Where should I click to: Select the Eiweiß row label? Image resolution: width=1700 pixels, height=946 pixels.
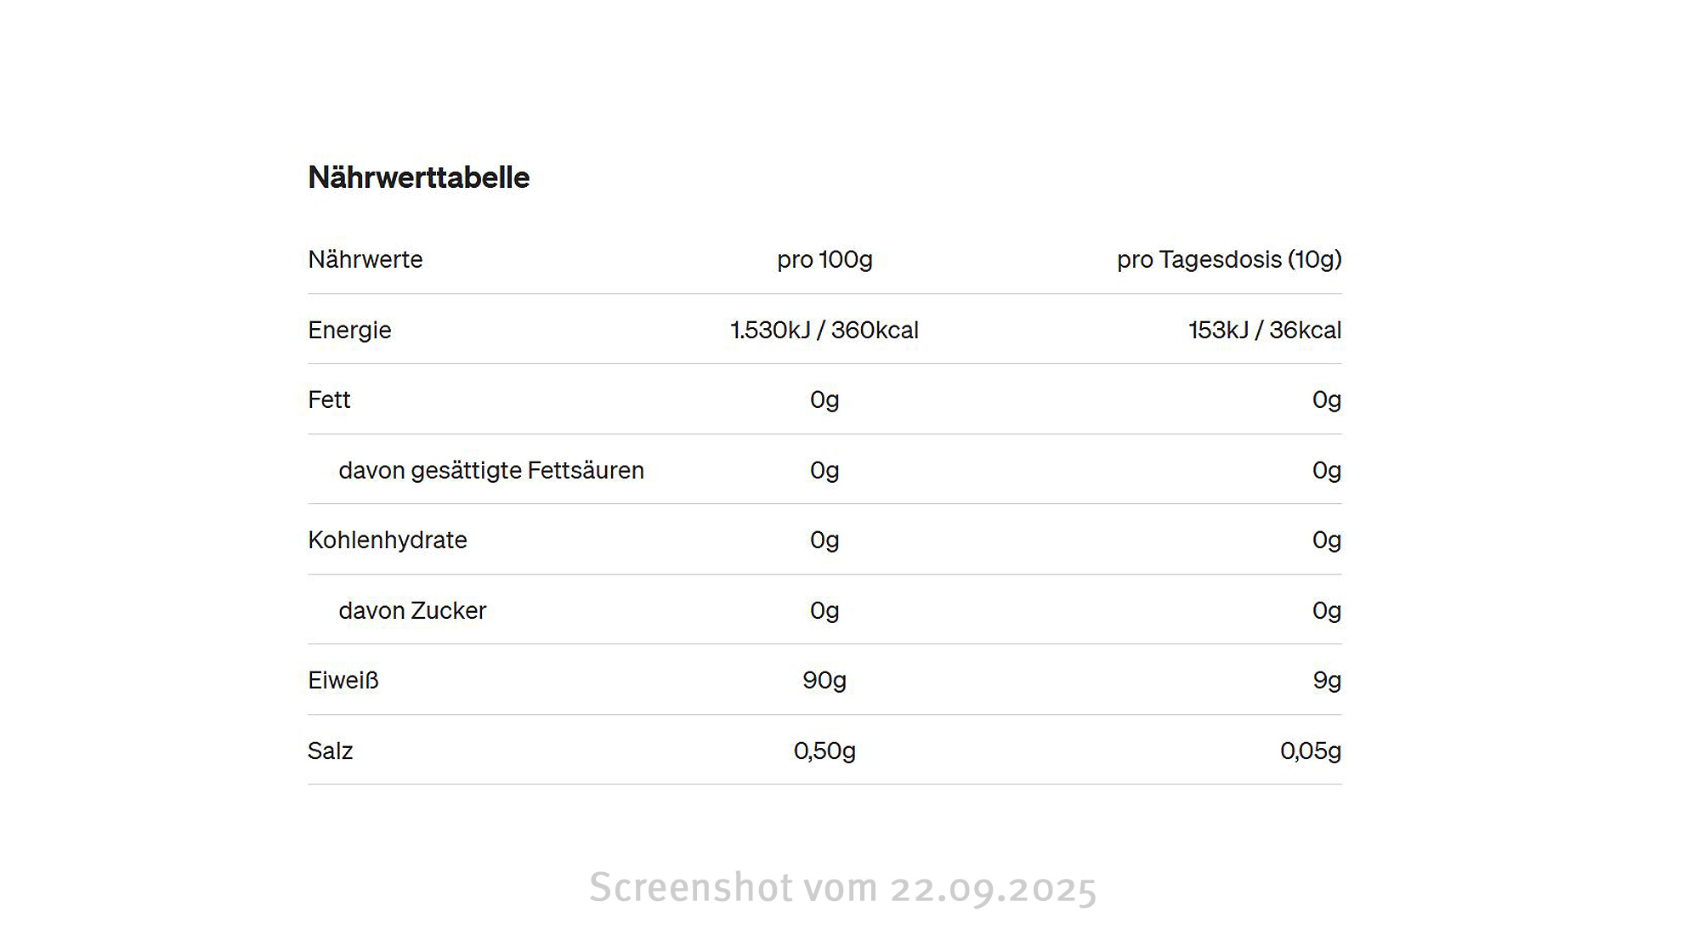point(343,680)
